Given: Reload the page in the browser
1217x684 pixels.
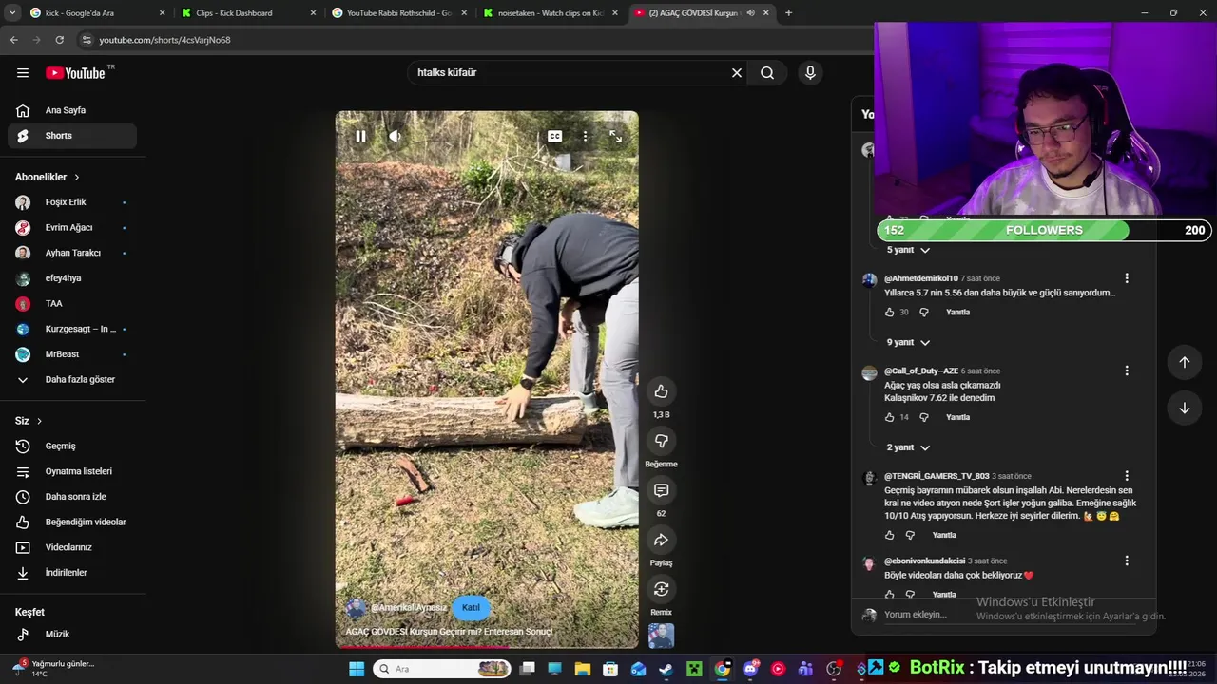Looking at the screenshot, I should click(x=59, y=40).
